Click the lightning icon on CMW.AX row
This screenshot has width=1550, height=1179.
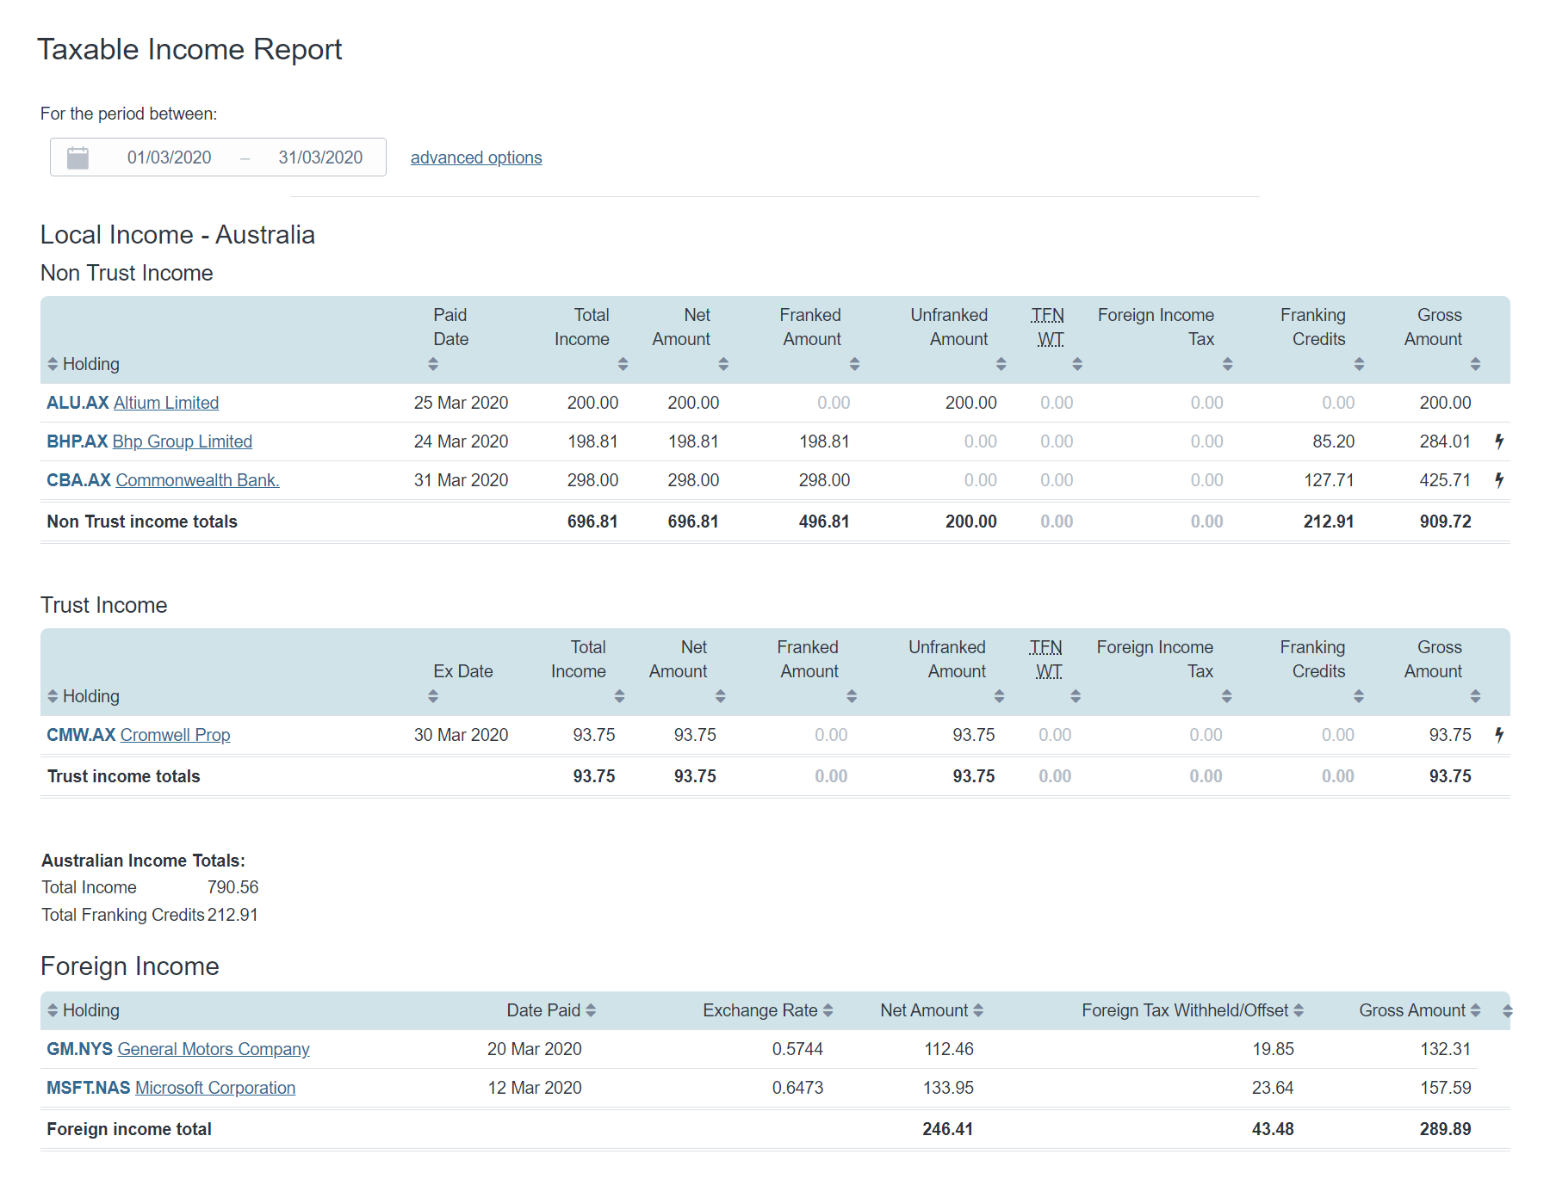(x=1499, y=735)
